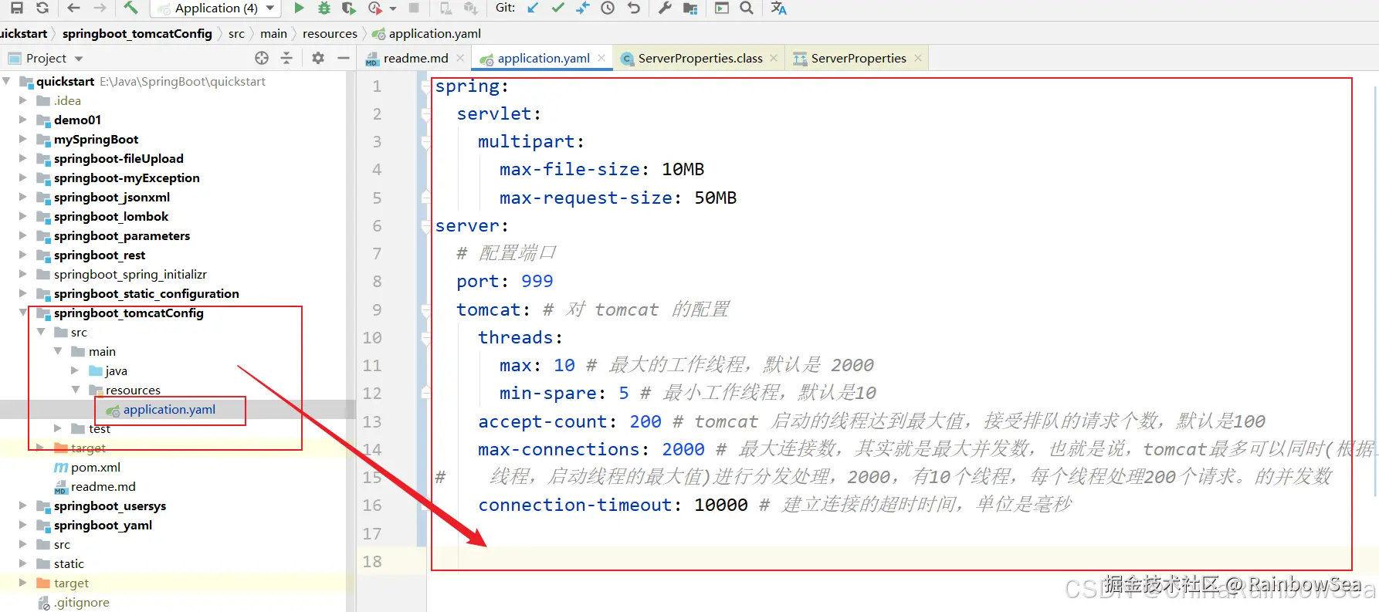Click the translate icon in toolbar
Image resolution: width=1379 pixels, height=612 pixels.
coord(778,8)
